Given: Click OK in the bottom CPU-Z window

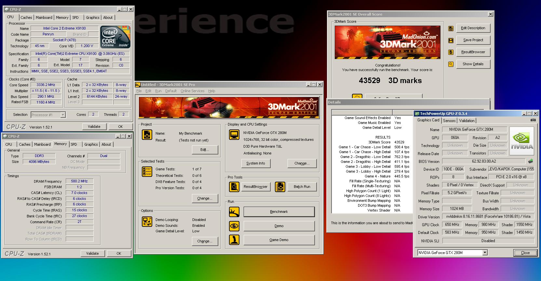Looking at the screenshot, I should tap(119, 253).
